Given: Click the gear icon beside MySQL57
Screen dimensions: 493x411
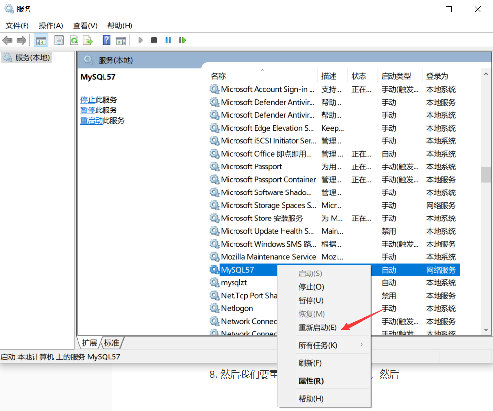Looking at the screenshot, I should coord(215,270).
